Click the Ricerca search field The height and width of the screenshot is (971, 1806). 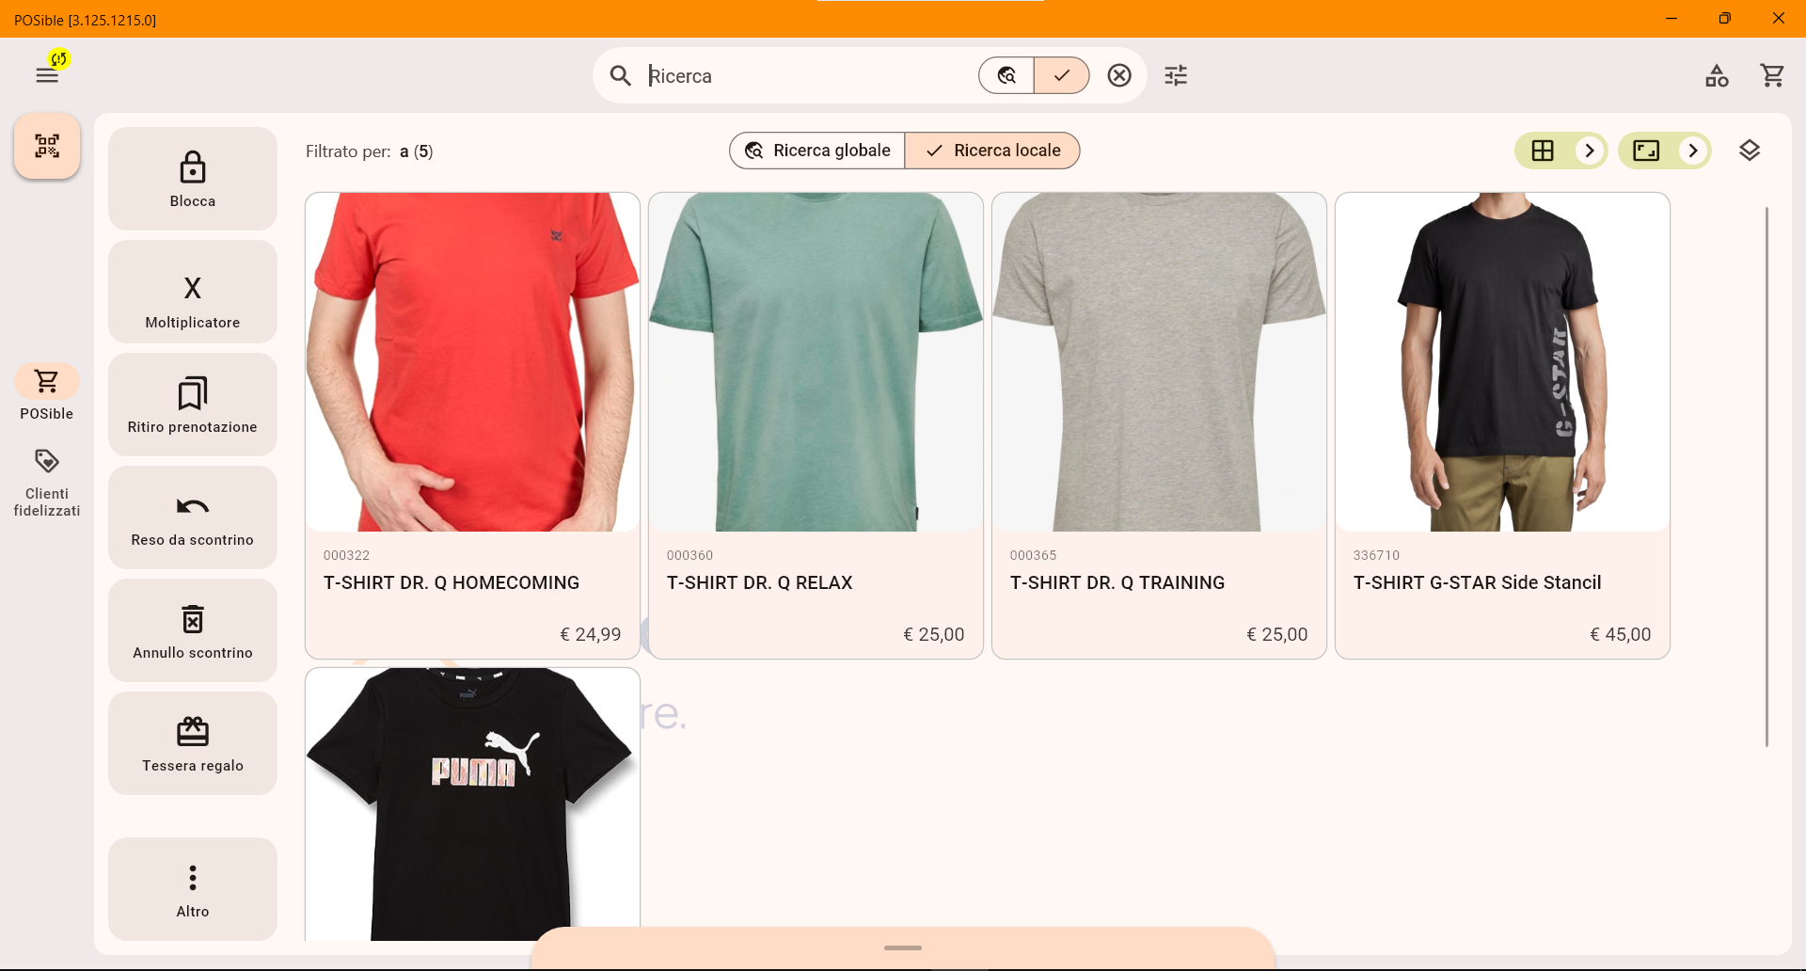[809, 75]
